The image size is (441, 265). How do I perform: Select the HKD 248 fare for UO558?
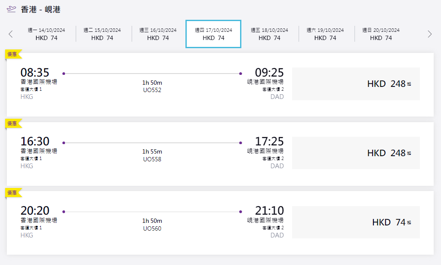coord(356,153)
